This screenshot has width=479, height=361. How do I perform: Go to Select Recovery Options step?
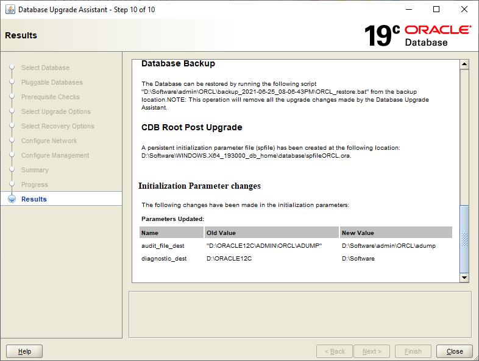(58, 126)
